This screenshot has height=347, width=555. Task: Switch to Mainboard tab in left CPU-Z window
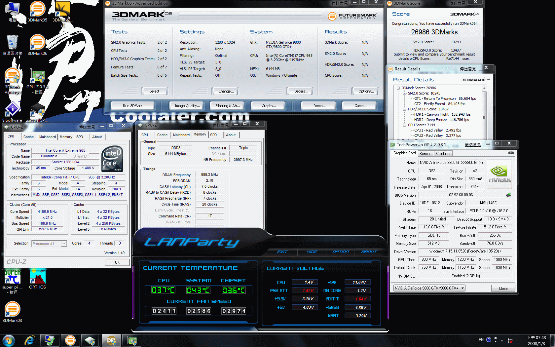coord(47,137)
